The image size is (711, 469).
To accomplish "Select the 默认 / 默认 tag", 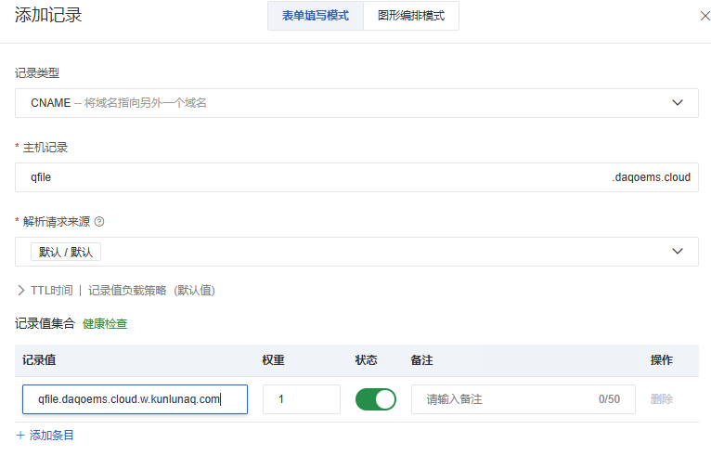I will pos(65,252).
